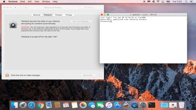Click Turn On FileVault button
Screen dimensions: 196x110
[x=81, y=21]
